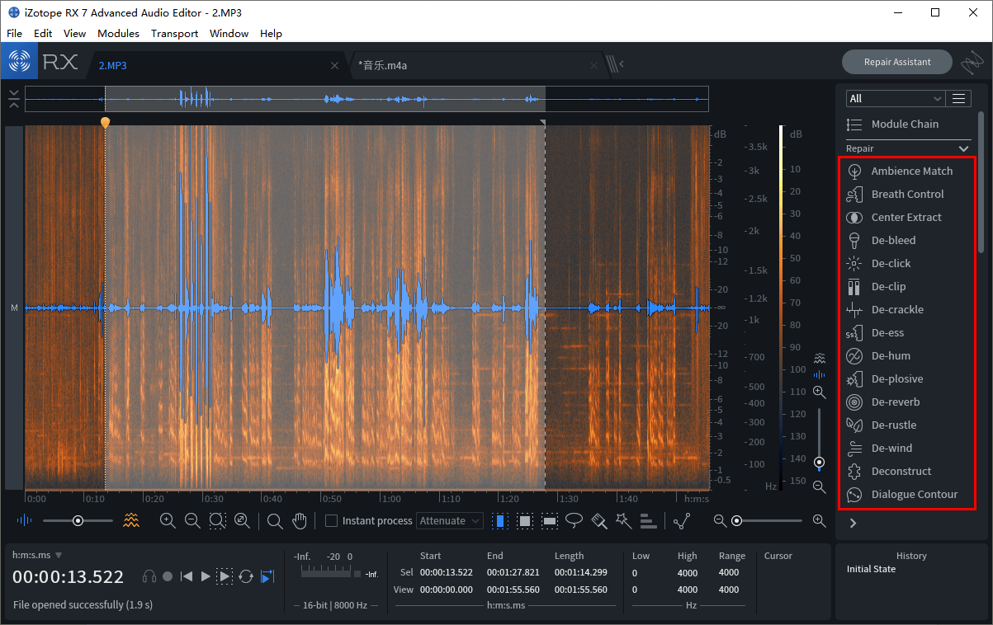Open the Edit menu
Screen dimensions: 993x625
[43, 34]
